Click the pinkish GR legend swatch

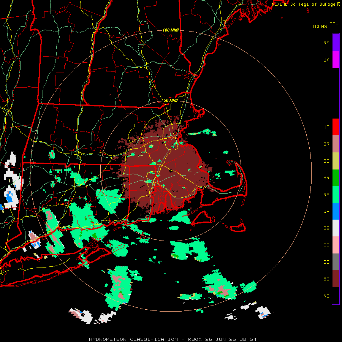[x=336, y=144]
